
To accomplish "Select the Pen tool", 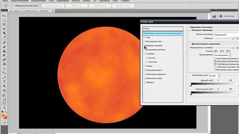I will pos(4,77).
